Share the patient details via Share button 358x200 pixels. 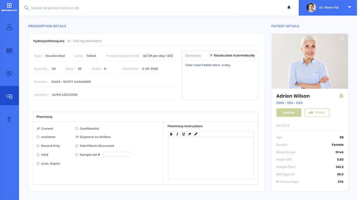[317, 112]
